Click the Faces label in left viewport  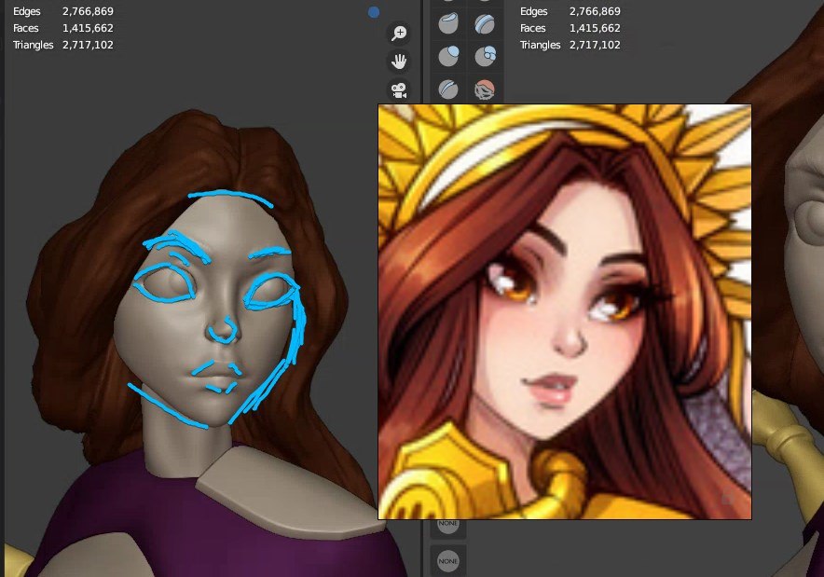coord(25,28)
